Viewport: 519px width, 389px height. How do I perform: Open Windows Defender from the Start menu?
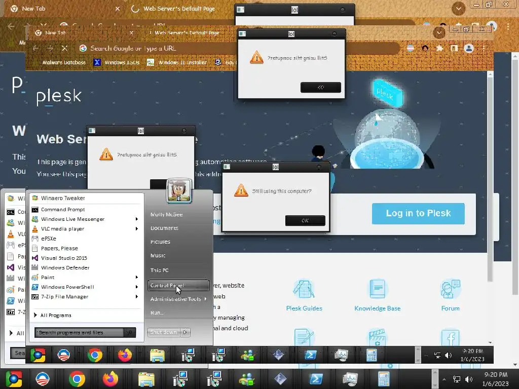(87, 267)
